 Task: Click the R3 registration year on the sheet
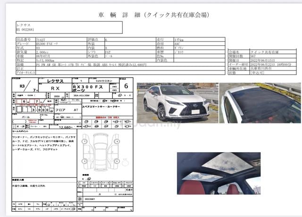click(x=22, y=86)
